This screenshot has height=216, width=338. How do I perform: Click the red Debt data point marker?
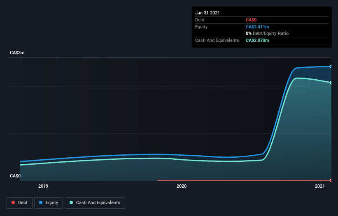(x=331, y=181)
